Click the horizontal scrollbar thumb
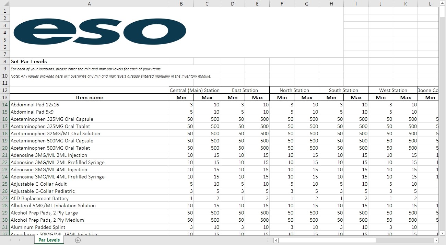Screen dimensions: 446x245 tap(327, 240)
